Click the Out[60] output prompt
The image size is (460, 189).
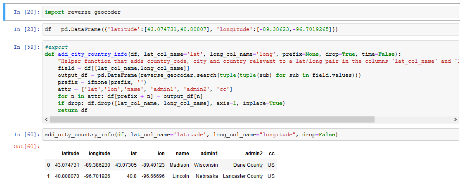27,147
